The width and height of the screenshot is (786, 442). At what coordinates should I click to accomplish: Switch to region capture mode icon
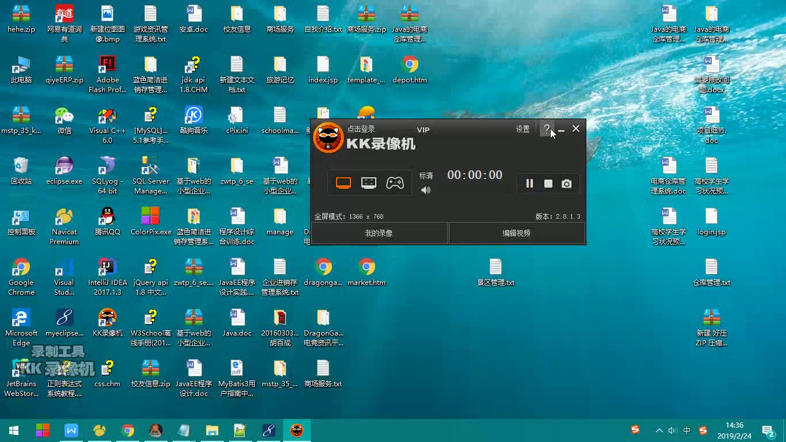pyautogui.click(x=369, y=182)
